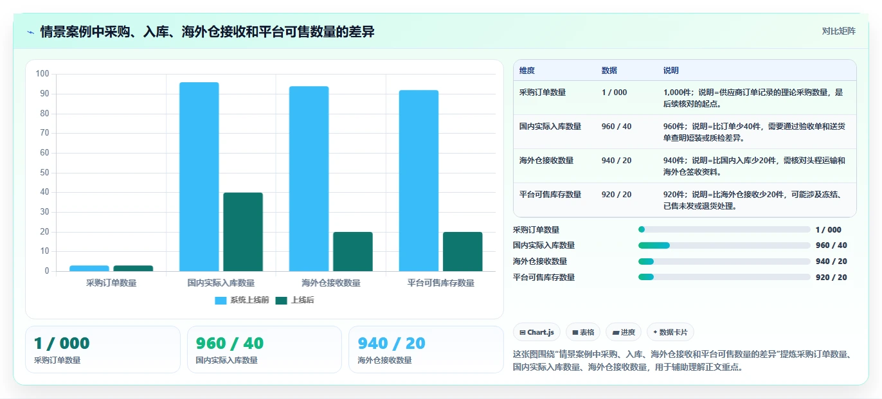This screenshot has width=882, height=399.
Task: Click the 国内实际入库数量 progress bar
Action: [x=724, y=245]
